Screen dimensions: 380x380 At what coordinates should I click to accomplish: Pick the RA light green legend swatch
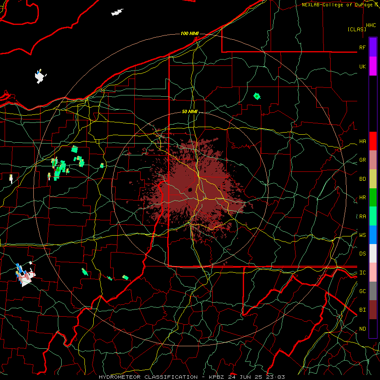point(373,216)
